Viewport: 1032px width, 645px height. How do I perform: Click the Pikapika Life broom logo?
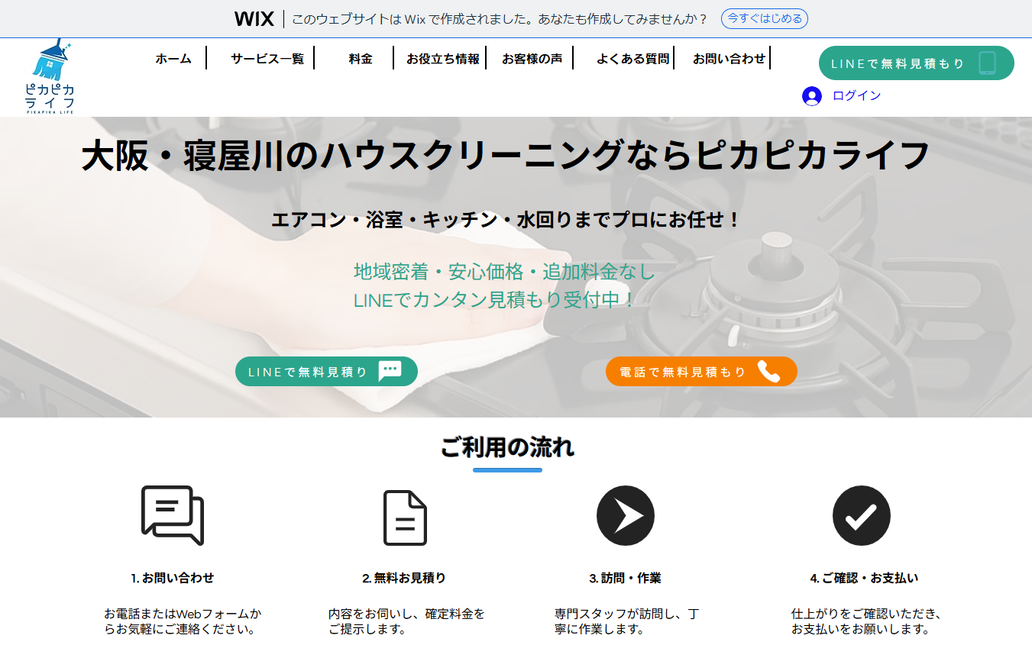[50, 76]
